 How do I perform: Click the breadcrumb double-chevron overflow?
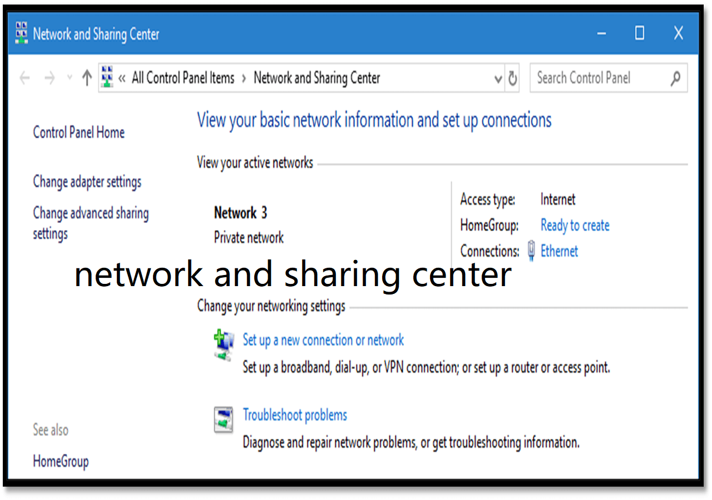121,79
